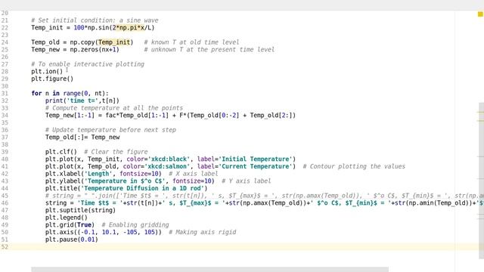Place cursor on the 'plt.figure()' line
The height and width of the screenshot is (272, 484).
tap(52, 79)
